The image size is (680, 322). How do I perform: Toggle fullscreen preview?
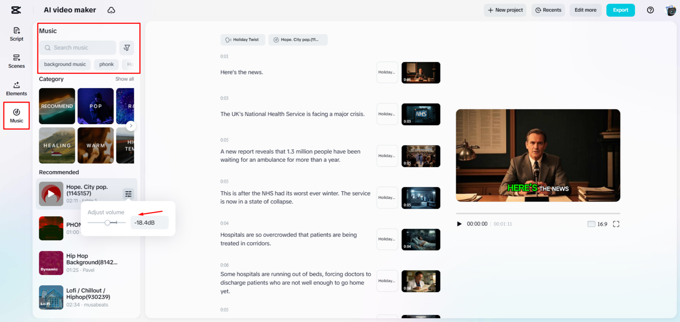616,224
